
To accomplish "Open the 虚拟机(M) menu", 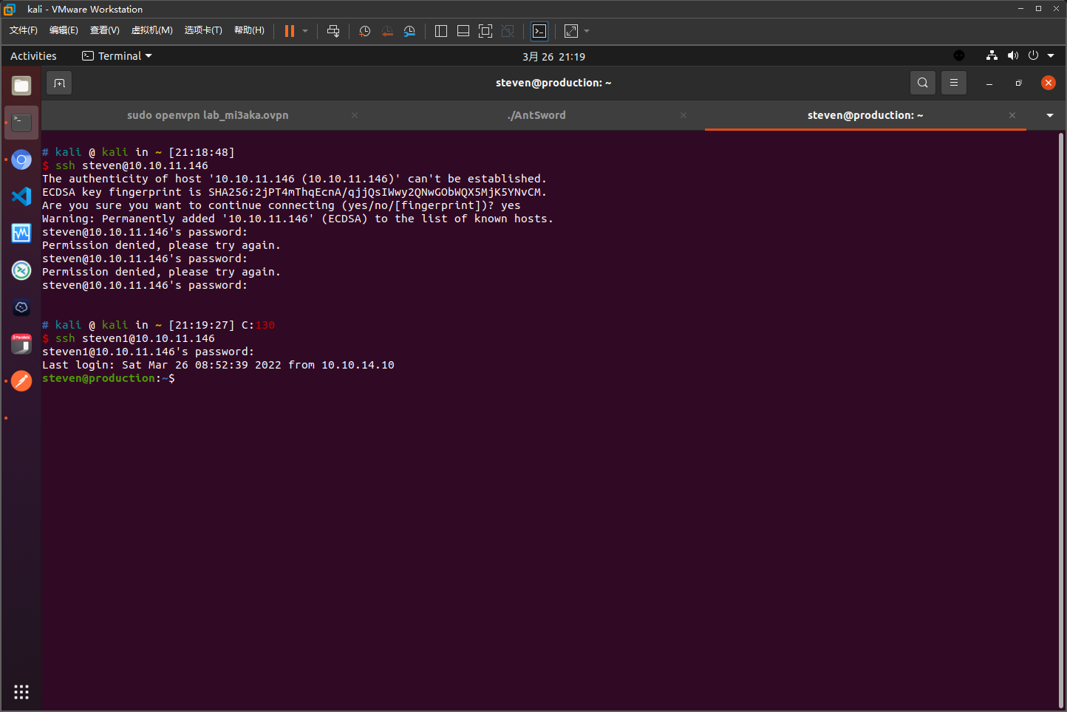I will point(152,30).
